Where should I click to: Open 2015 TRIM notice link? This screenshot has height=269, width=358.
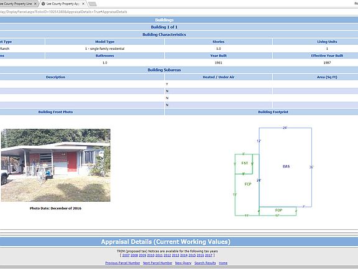click(192, 255)
